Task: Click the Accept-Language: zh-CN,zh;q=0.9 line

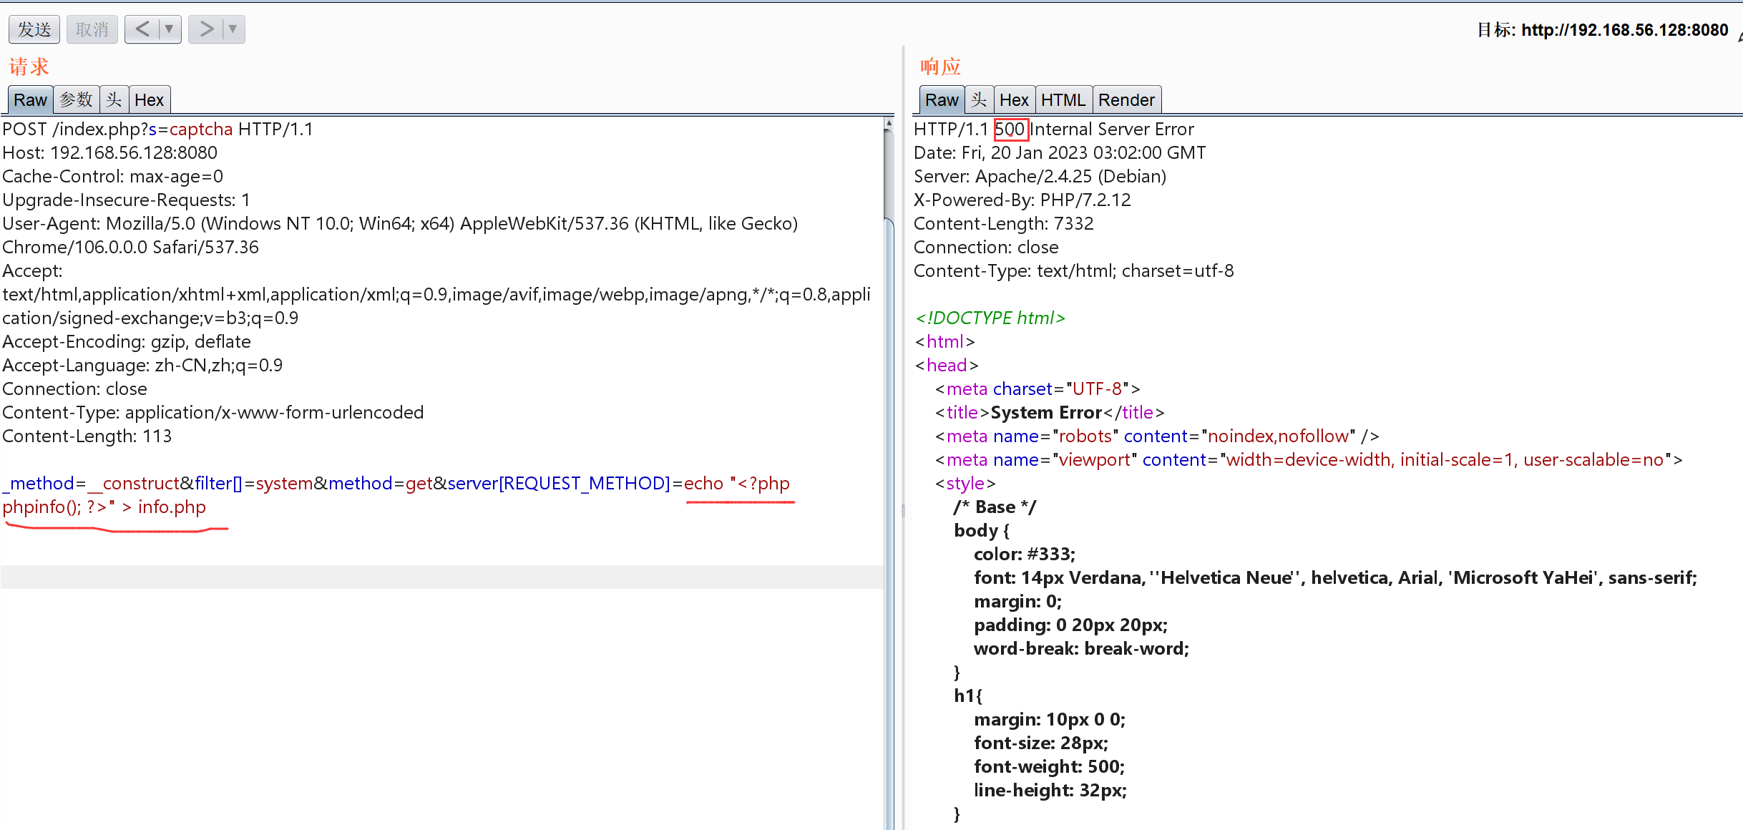Action: pos(142,366)
